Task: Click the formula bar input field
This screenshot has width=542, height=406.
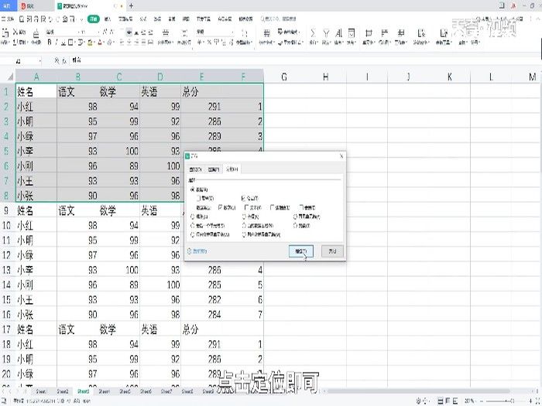Action: [304, 61]
